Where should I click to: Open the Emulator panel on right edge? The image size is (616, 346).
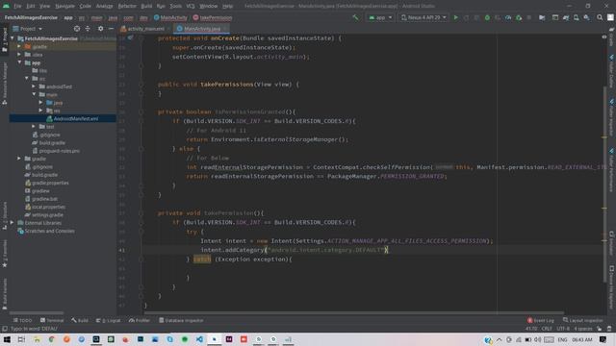coord(611,243)
